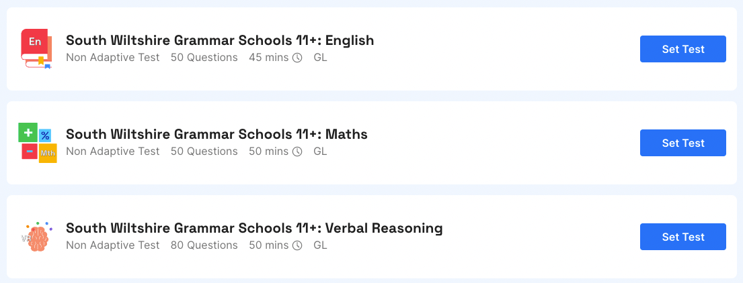Screen dimensions: 743x283
Task: Set Test for the English 11+ paper
Action: (683, 49)
